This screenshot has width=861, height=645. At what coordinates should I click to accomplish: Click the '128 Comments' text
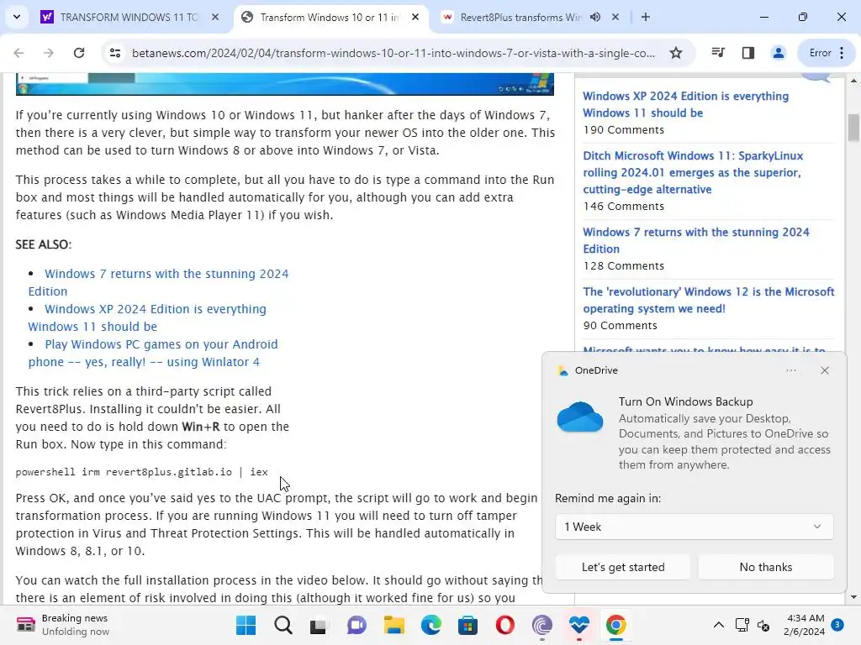tap(624, 266)
